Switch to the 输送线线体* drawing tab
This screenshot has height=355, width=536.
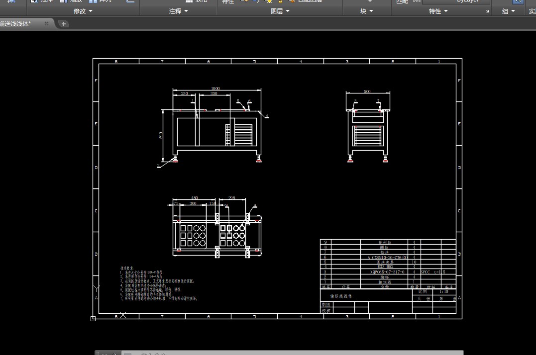point(15,23)
